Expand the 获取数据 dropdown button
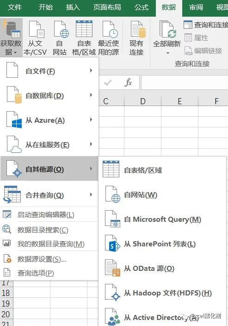Image resolution: width=228 pixels, height=326 pixels. [11, 38]
